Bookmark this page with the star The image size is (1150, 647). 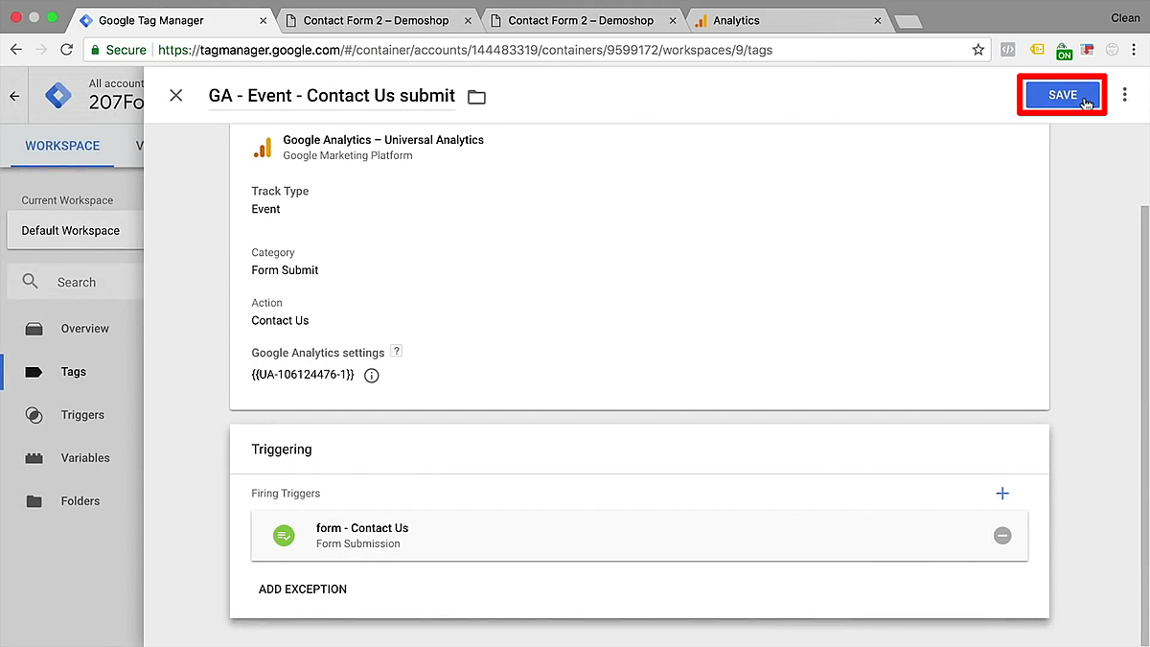pos(977,50)
